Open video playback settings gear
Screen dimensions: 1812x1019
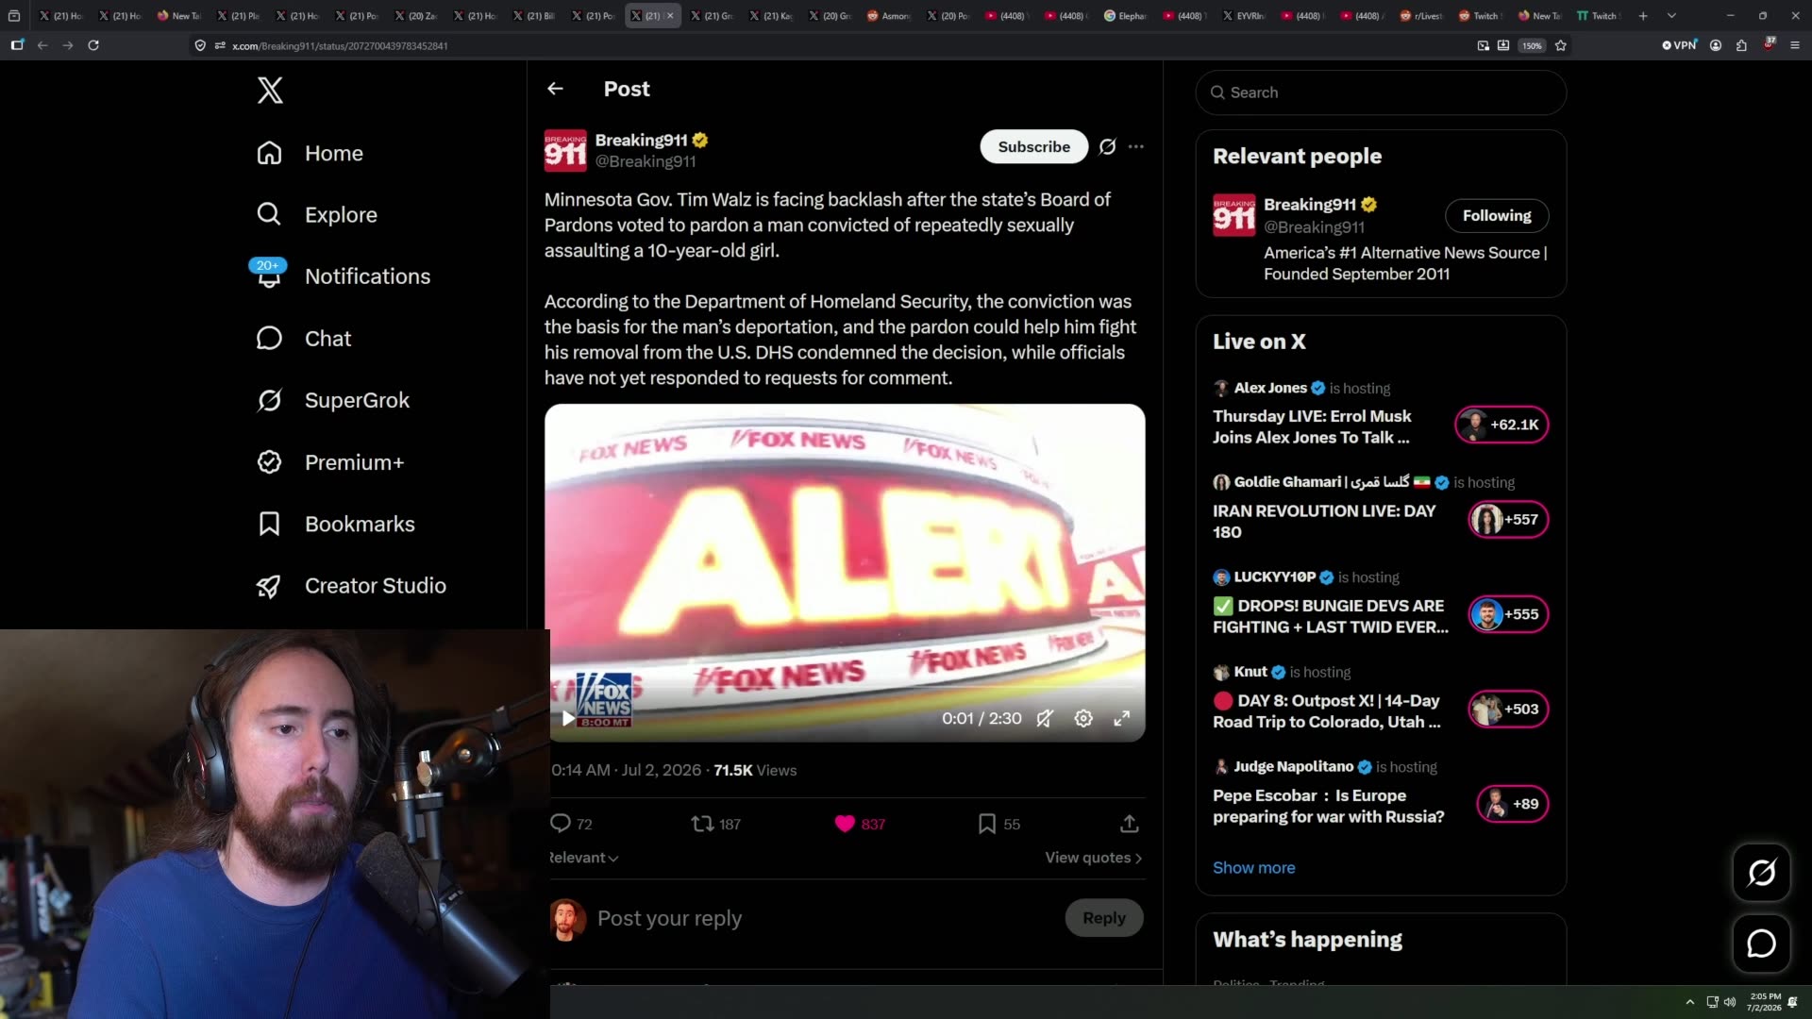(x=1083, y=718)
